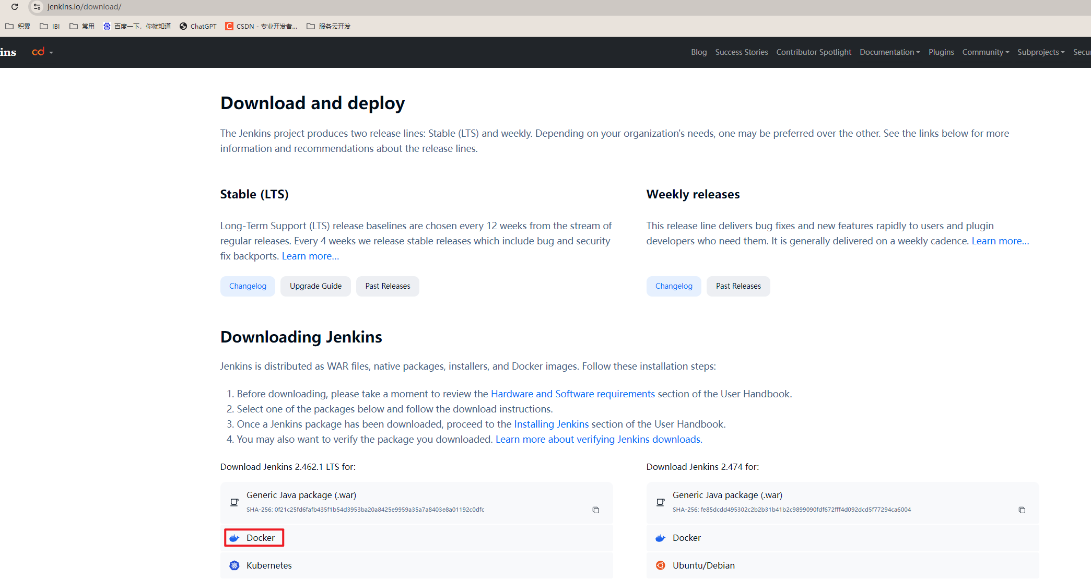Click the weekly war package coffee-cup icon
The image size is (1091, 579).
coord(661,502)
